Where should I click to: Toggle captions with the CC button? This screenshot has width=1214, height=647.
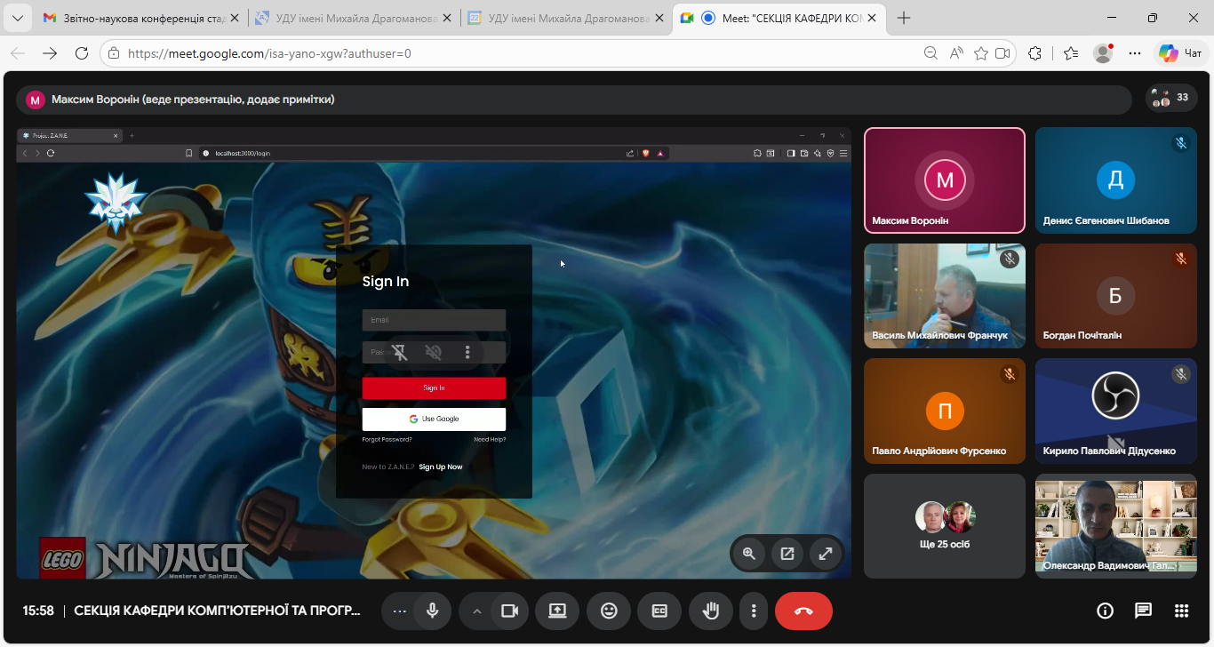tap(659, 611)
